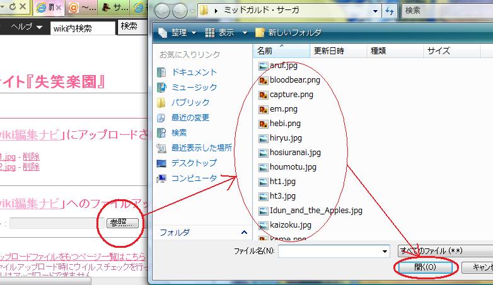This screenshot has height=285, width=493.
Task: Click the refresh icon beside address bar
Action: coord(389,11)
